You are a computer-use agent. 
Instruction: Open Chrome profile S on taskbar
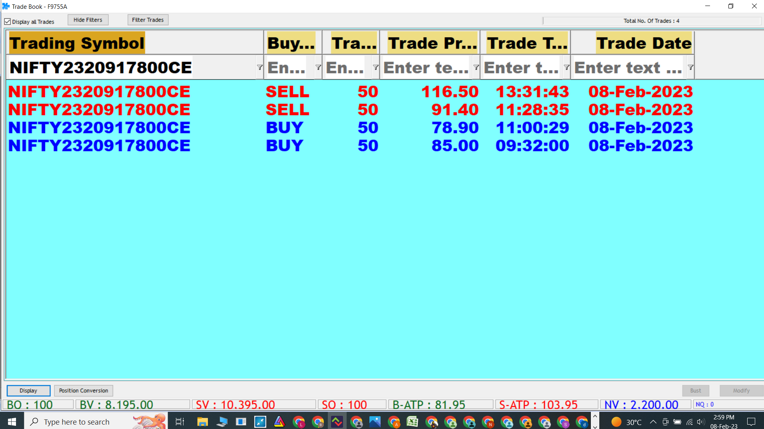(x=563, y=421)
